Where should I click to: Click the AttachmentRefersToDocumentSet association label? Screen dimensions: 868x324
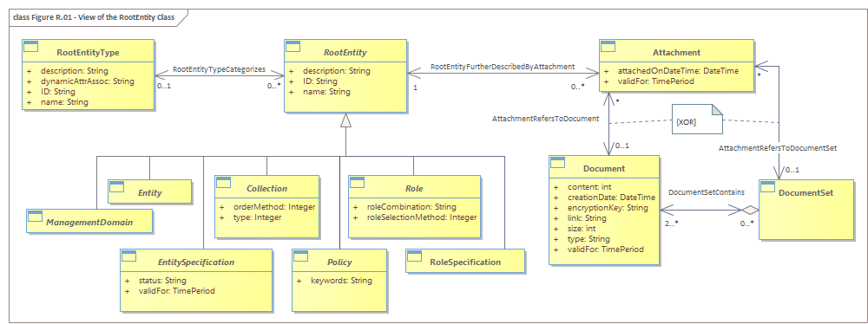pyautogui.click(x=777, y=148)
